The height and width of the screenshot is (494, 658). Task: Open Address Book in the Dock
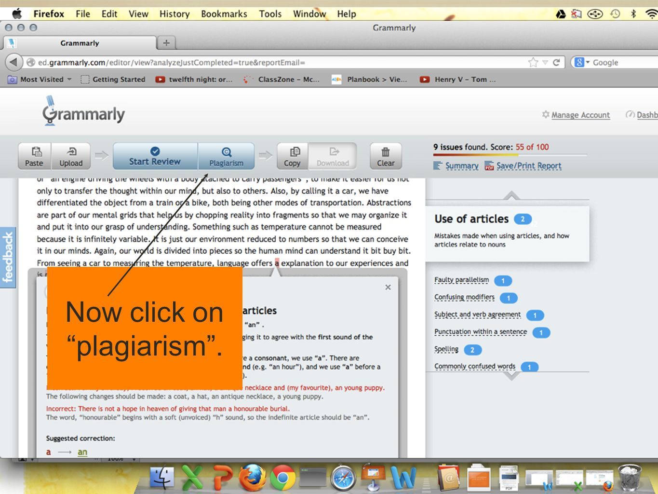tap(449, 477)
